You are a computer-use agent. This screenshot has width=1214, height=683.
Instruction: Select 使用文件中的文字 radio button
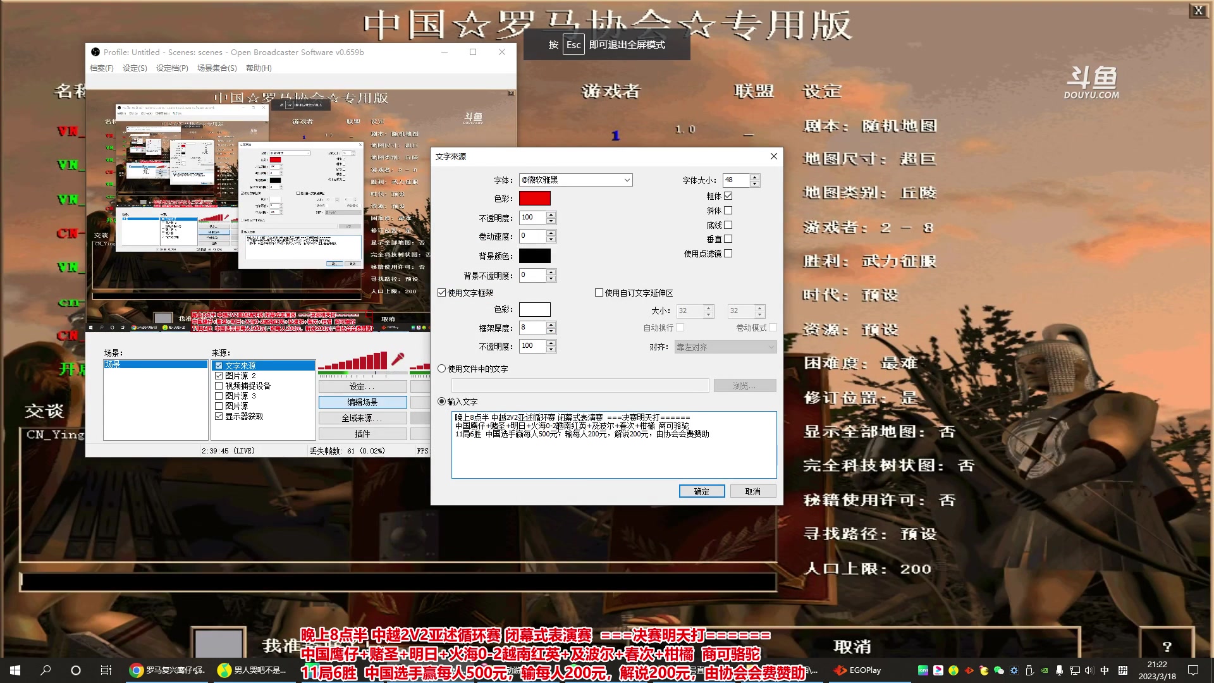442,369
